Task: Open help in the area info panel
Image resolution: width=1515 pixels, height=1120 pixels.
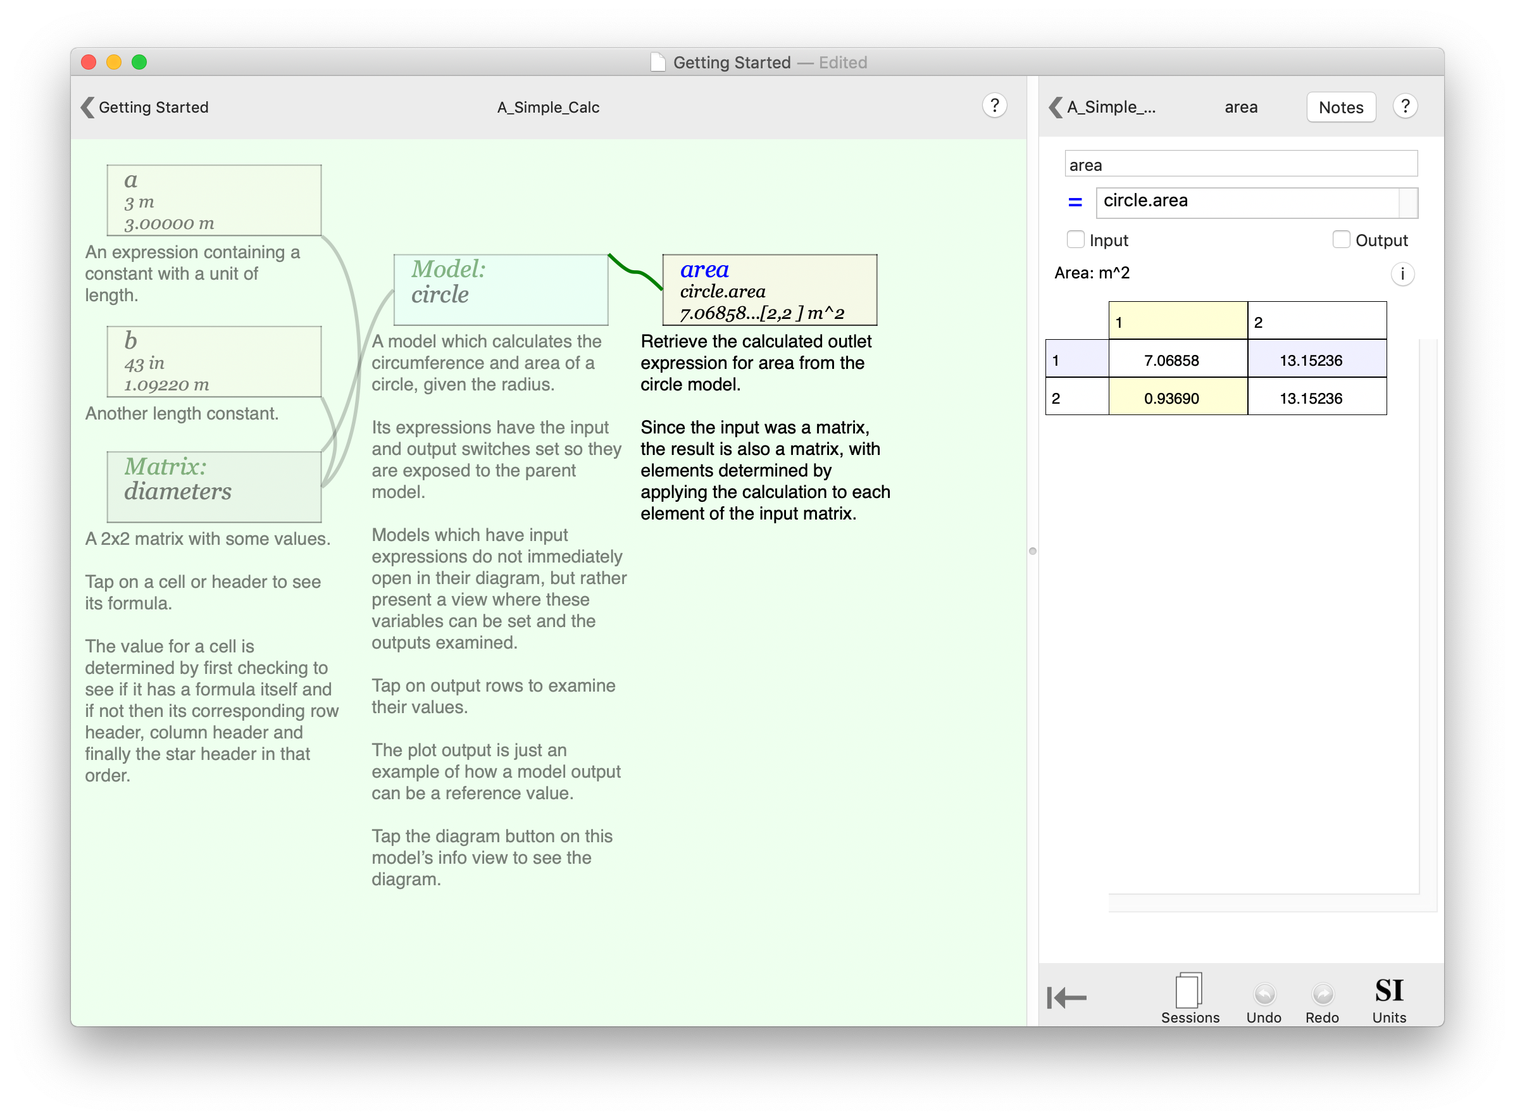Action: 1404,106
